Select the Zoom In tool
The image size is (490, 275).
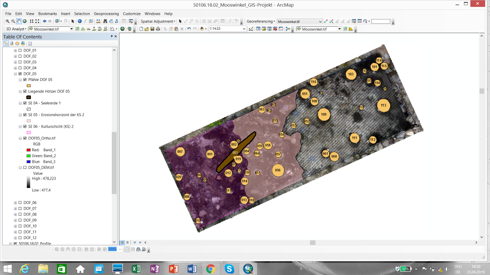8,21
